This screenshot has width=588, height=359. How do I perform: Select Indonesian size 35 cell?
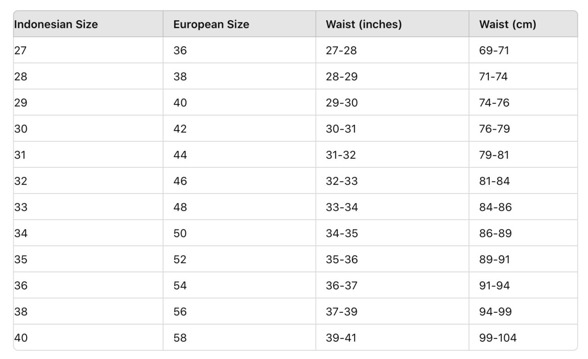coord(88,260)
